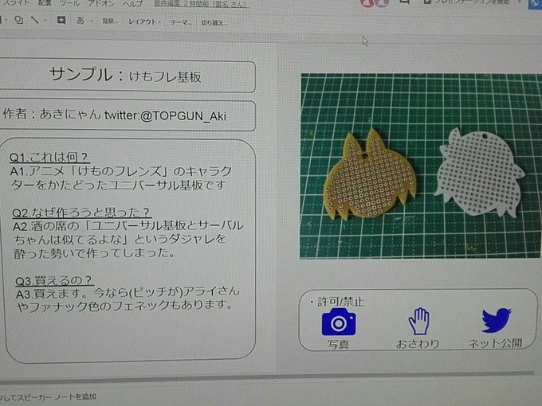The image size is (542, 406).
Task: Open the アドオン menu
Action: pyautogui.click(x=101, y=3)
